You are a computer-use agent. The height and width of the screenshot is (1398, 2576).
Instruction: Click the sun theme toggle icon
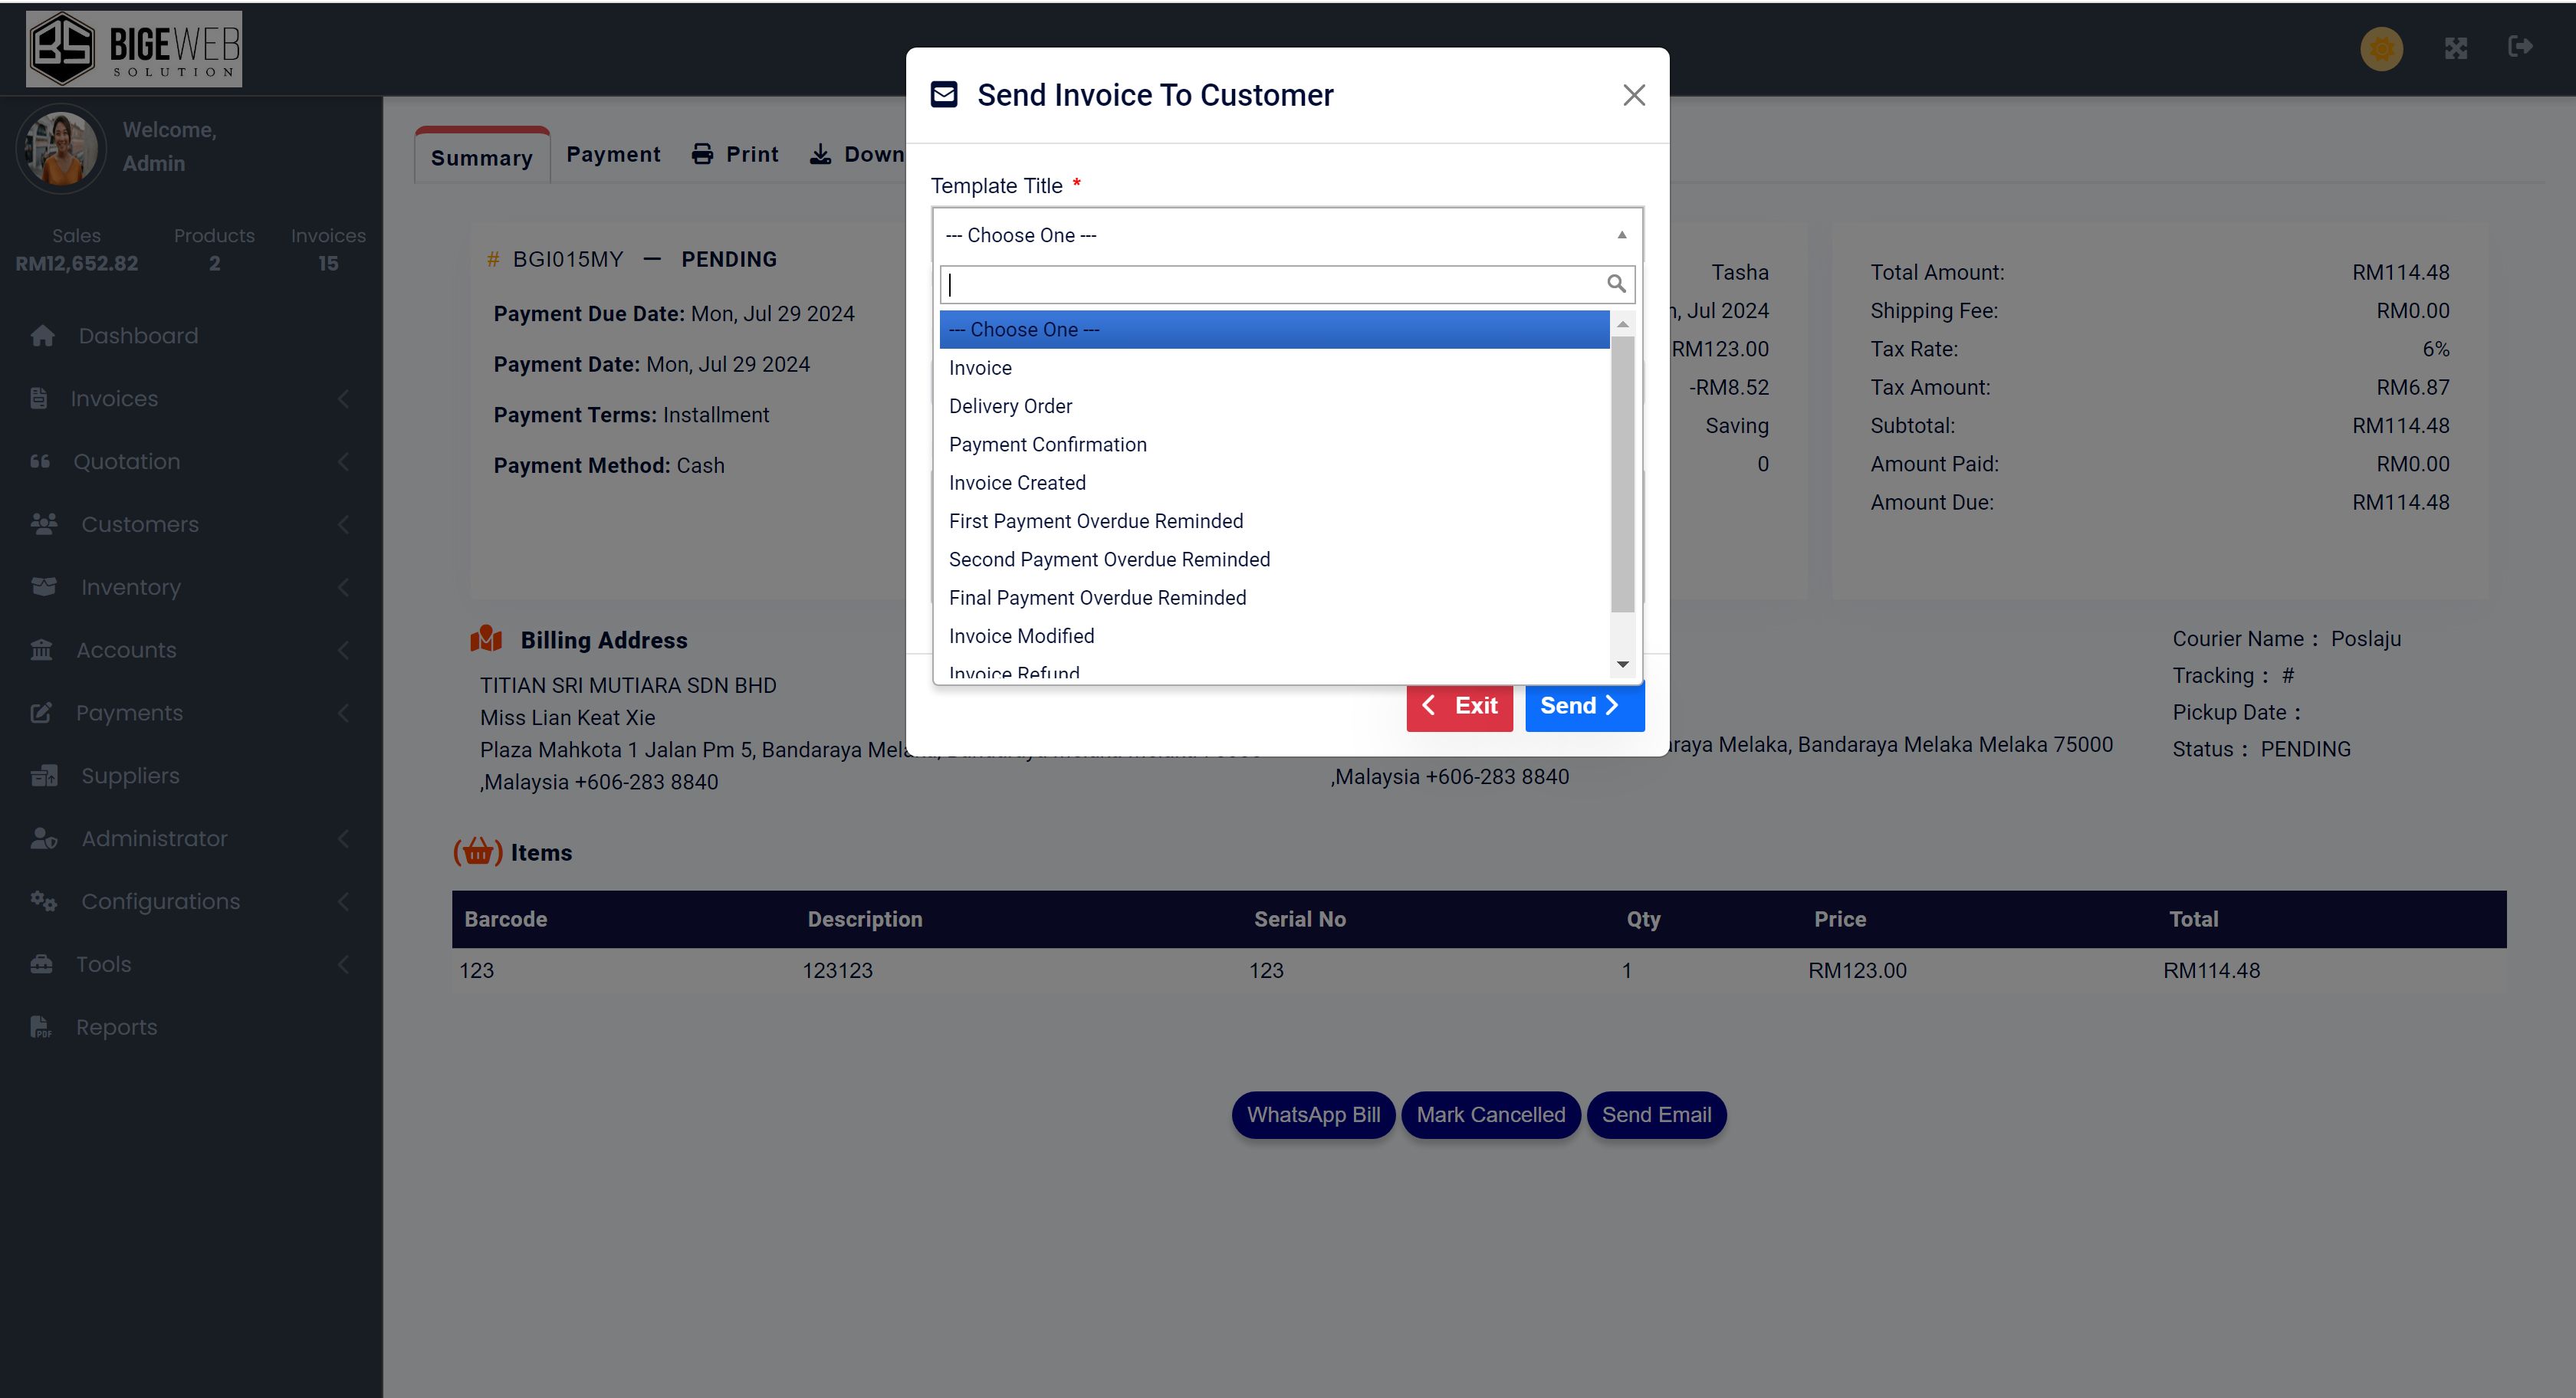tap(2381, 48)
